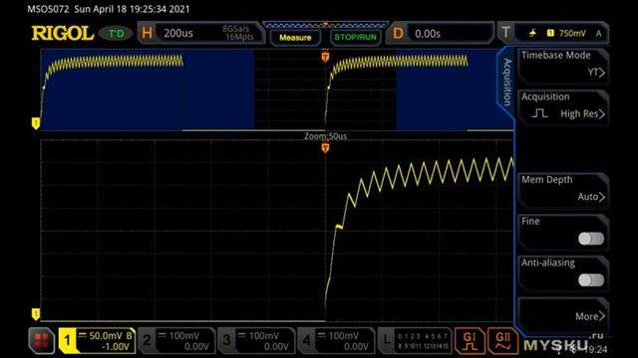This screenshot has width=638, height=358.
Task: Tap channel 4 100mV scale value
Action: click(343, 336)
